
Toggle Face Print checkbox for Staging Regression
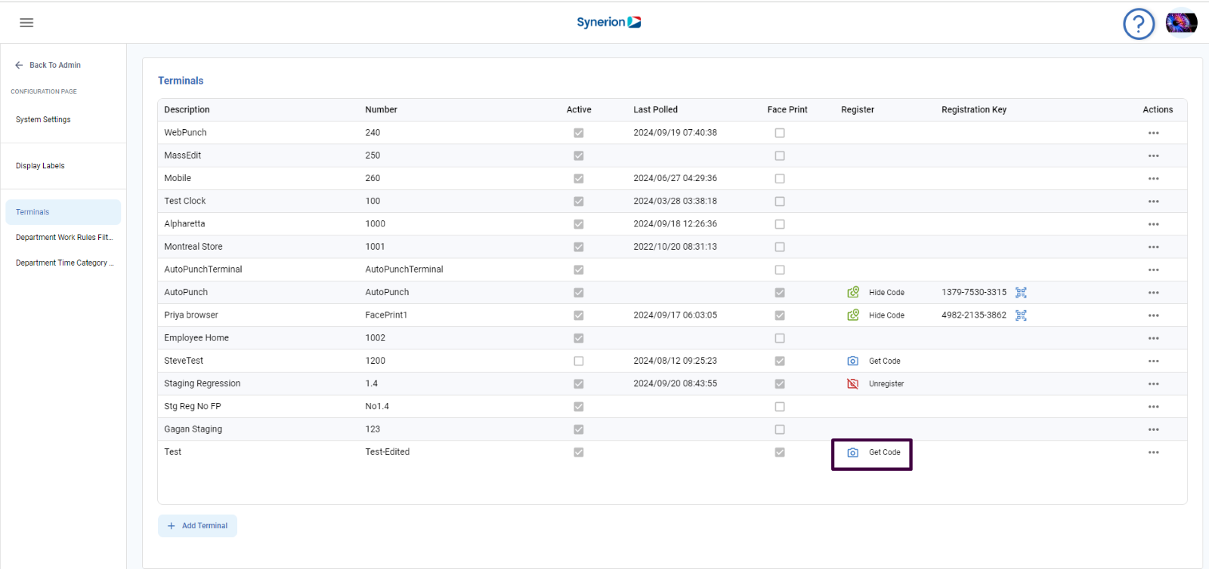(780, 383)
